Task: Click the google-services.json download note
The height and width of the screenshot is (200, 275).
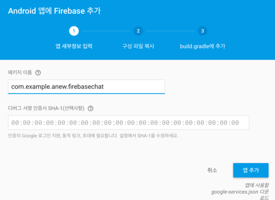Action: coord(240,191)
